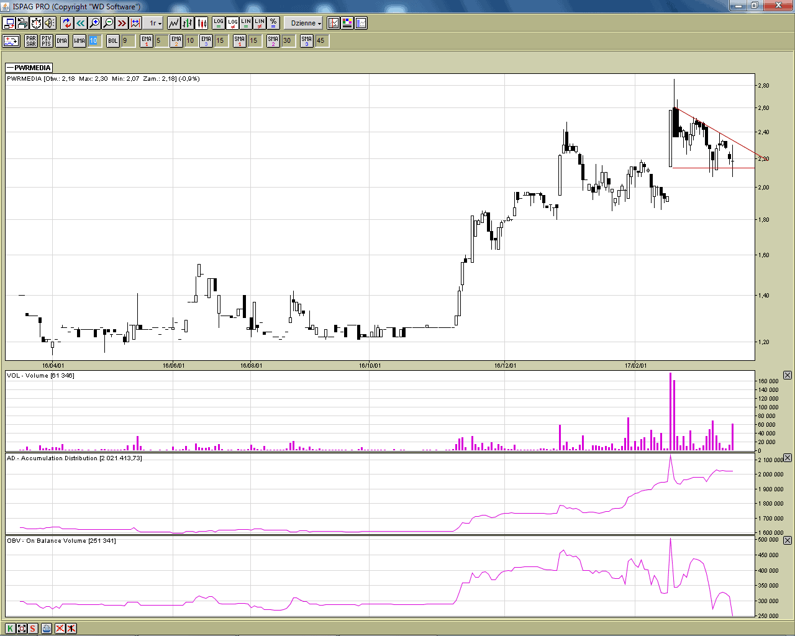Click the color palette settings icon
Screen dimensions: 795x636
(347, 23)
